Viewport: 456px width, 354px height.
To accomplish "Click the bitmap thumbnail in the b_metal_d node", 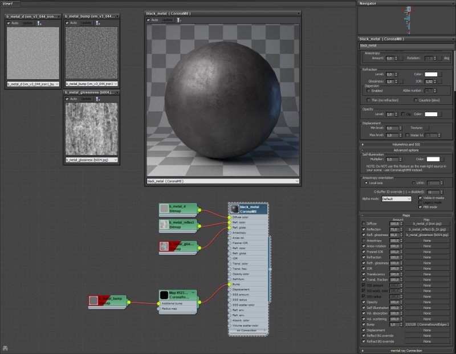I will point(164,209).
